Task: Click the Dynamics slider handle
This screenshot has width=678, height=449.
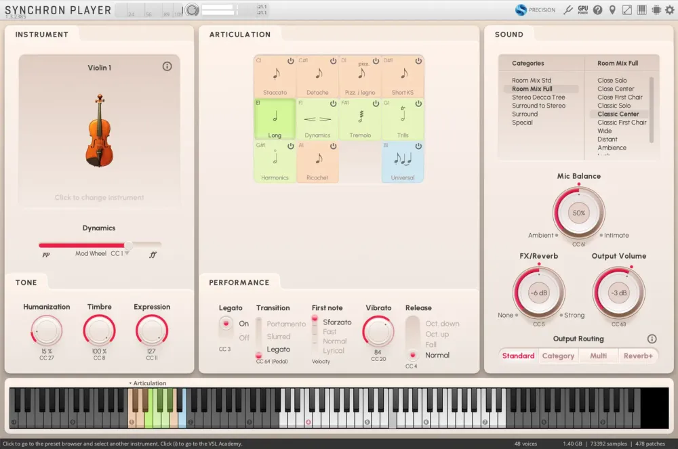Action: (x=128, y=244)
